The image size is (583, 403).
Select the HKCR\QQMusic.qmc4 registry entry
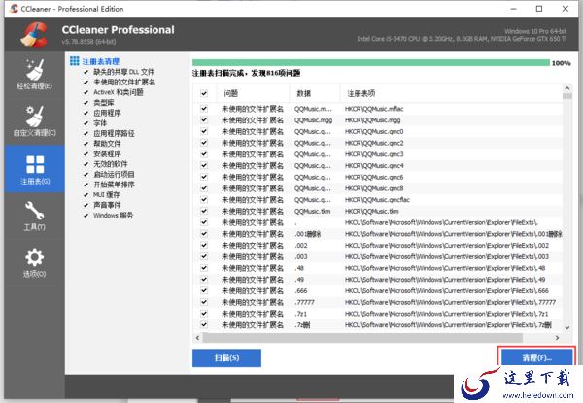tap(374, 166)
